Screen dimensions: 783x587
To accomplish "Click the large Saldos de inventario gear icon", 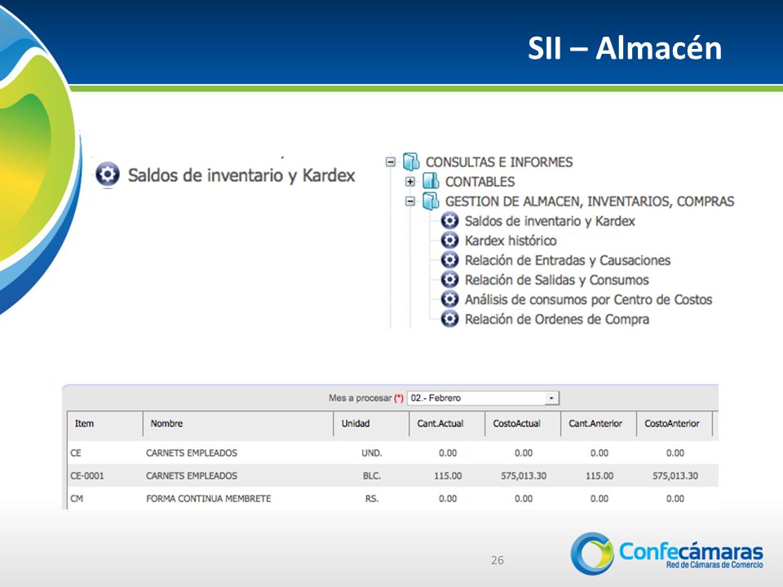I will pos(108,174).
